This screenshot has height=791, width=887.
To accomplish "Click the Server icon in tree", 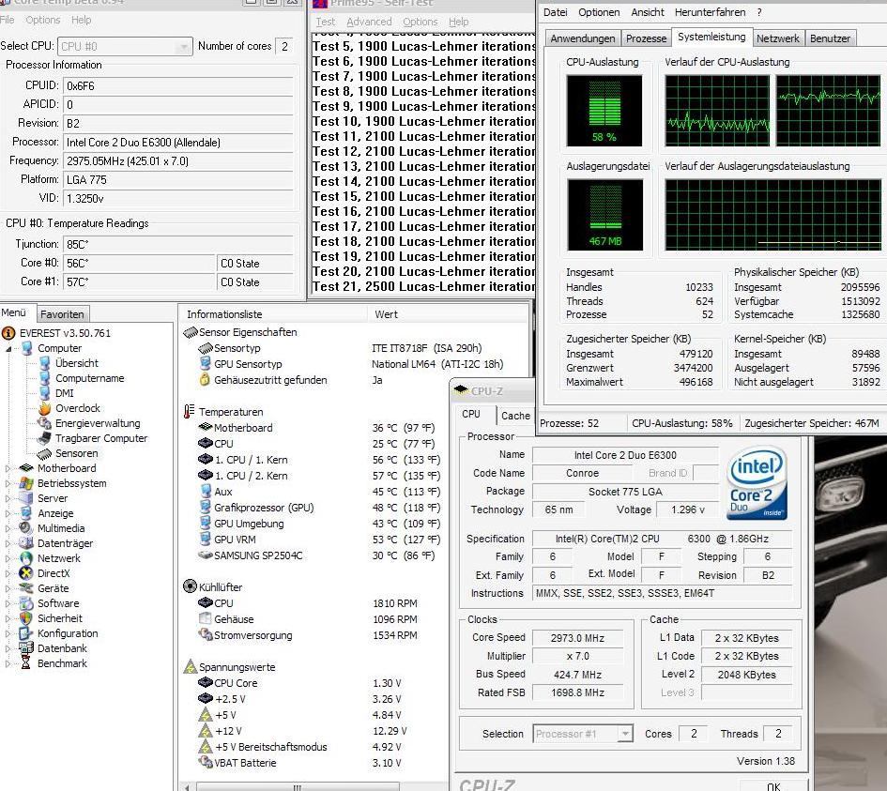I will 26,498.
